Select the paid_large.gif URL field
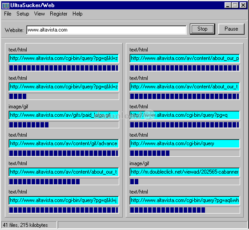The height and width of the screenshot is (230, 249). click(64, 115)
